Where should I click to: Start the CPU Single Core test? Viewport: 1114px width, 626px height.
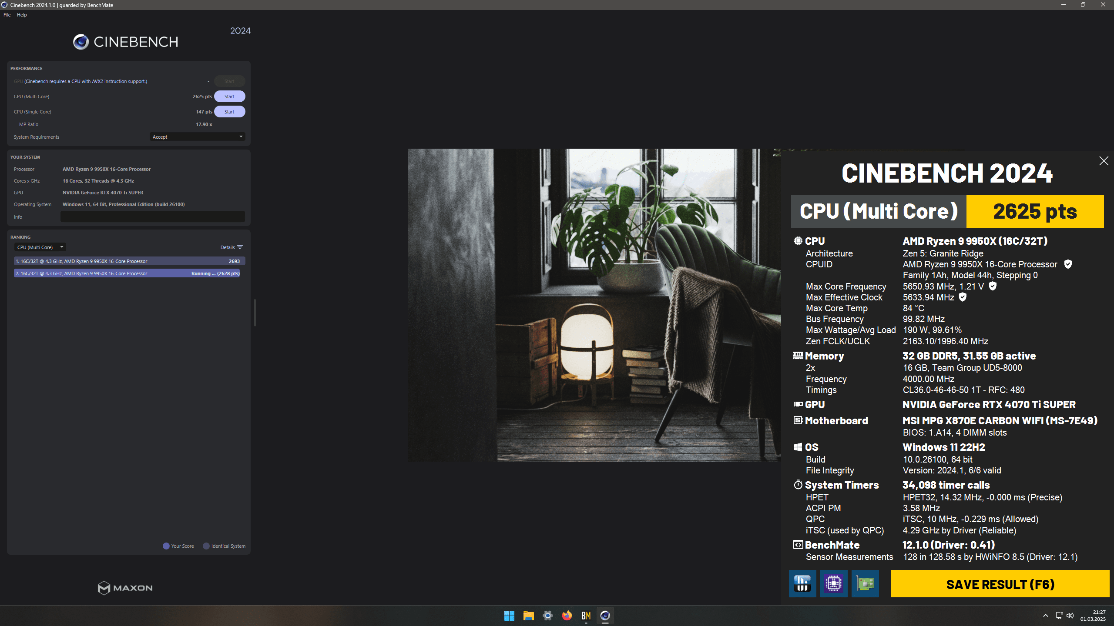click(x=229, y=112)
